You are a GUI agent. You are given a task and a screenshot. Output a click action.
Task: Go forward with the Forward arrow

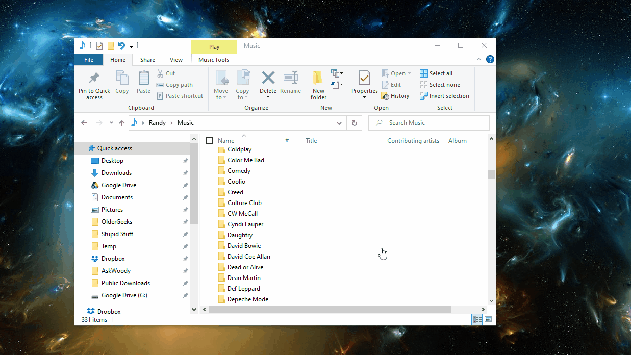point(99,123)
